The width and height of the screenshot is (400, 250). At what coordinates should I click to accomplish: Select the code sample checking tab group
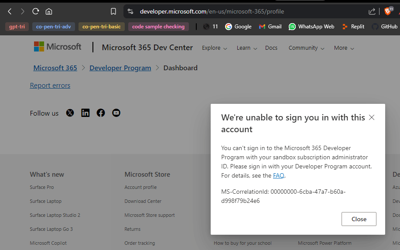[x=158, y=27]
